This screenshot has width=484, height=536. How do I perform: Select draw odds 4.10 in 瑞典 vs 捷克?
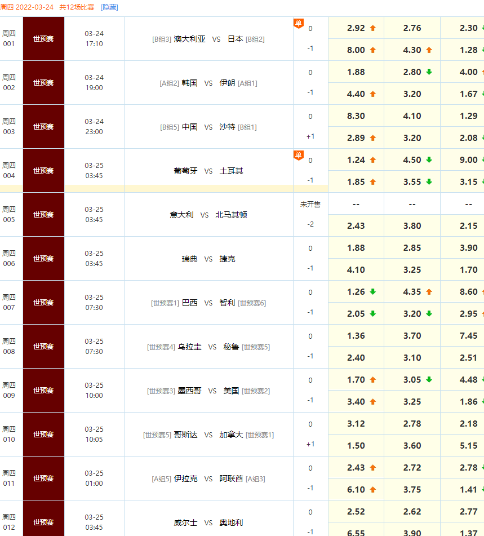point(355,269)
